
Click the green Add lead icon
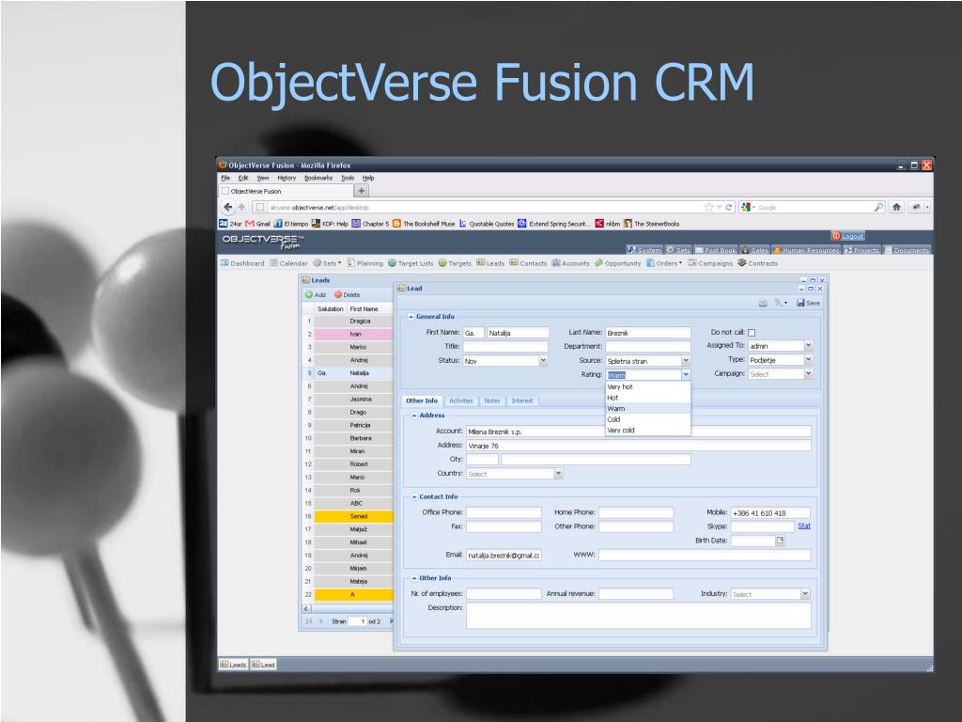click(x=309, y=294)
